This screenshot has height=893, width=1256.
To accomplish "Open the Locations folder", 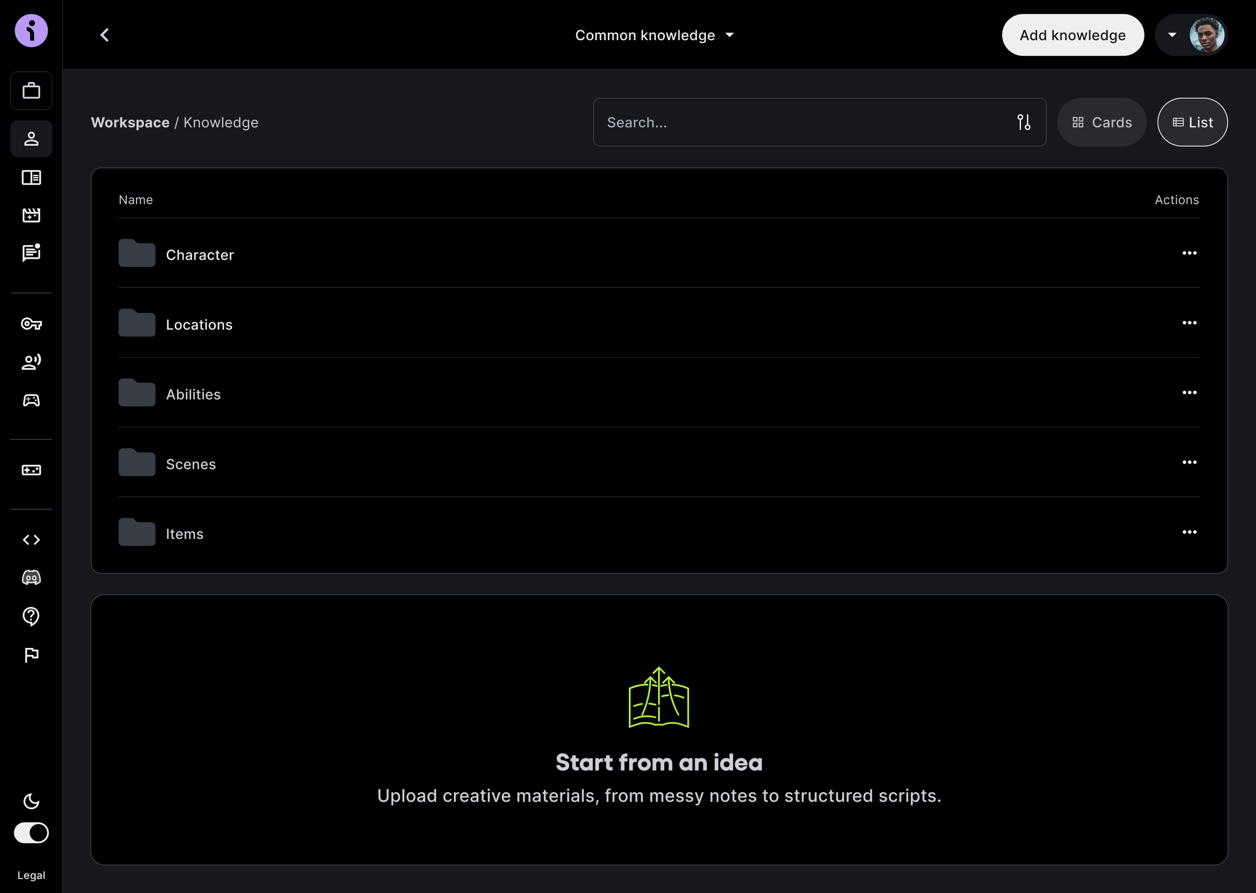I will tap(199, 324).
